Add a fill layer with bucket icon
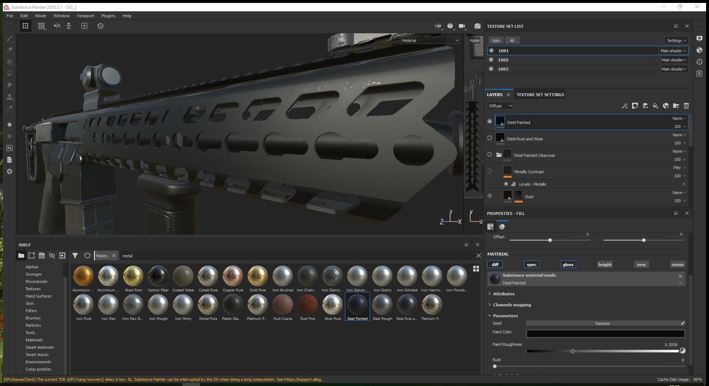This screenshot has height=386, width=709. [x=656, y=106]
